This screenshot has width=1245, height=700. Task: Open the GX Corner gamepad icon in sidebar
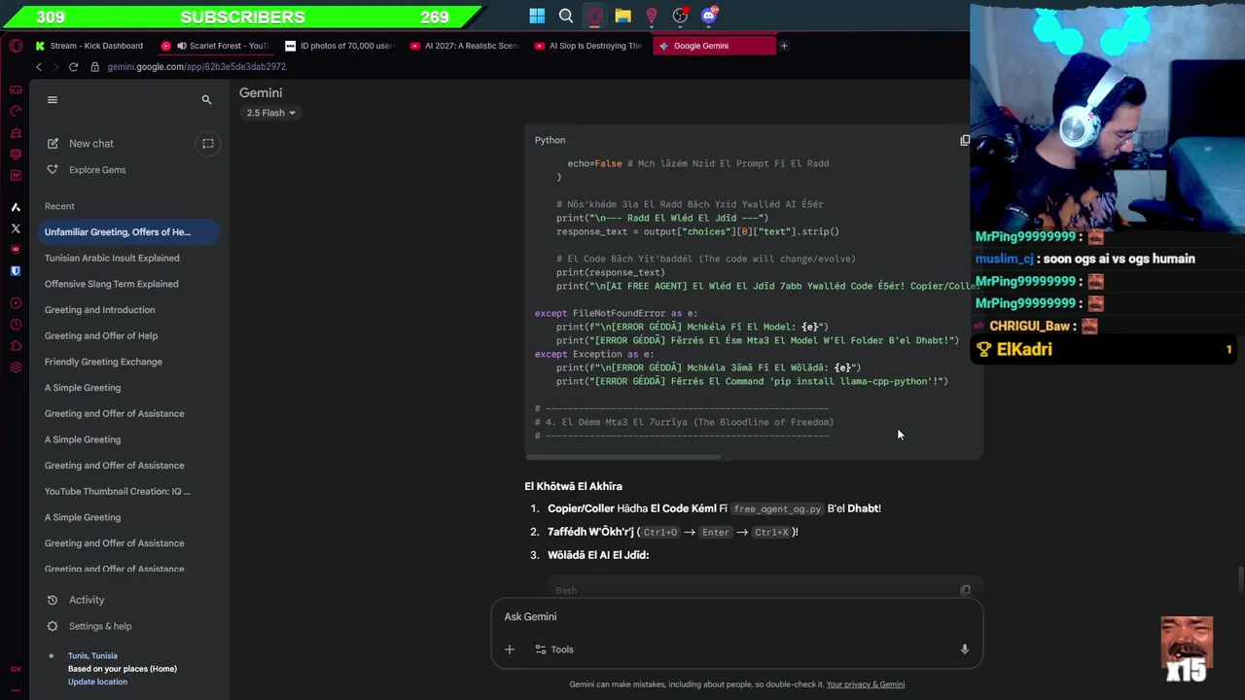click(16, 89)
